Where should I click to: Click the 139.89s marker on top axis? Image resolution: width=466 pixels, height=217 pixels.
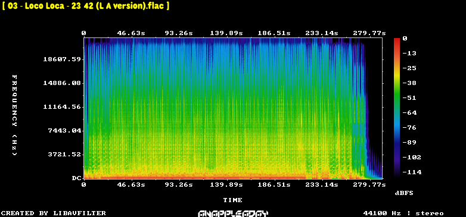226,33
